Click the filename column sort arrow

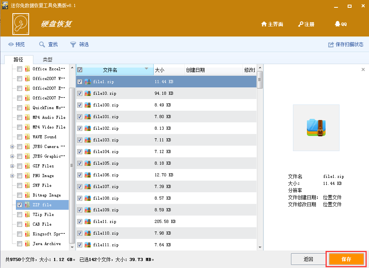click(146, 68)
